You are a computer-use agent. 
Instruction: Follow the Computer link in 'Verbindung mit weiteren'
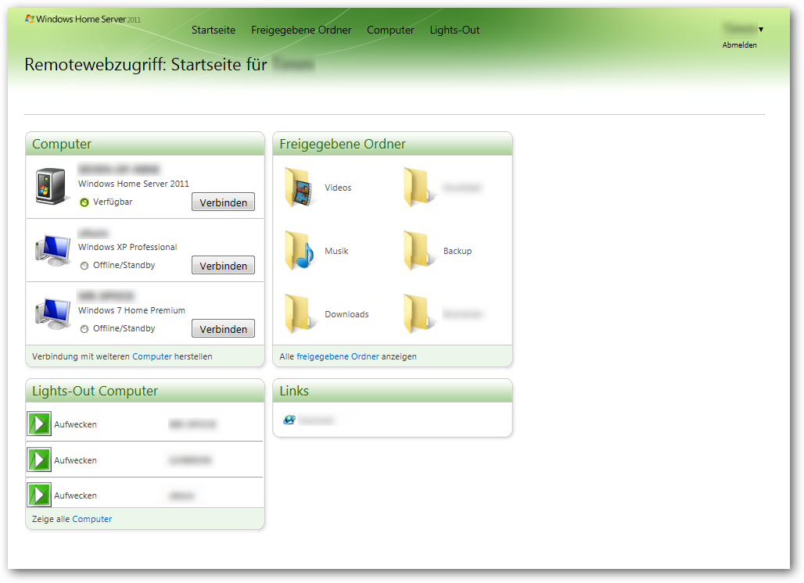click(x=152, y=356)
